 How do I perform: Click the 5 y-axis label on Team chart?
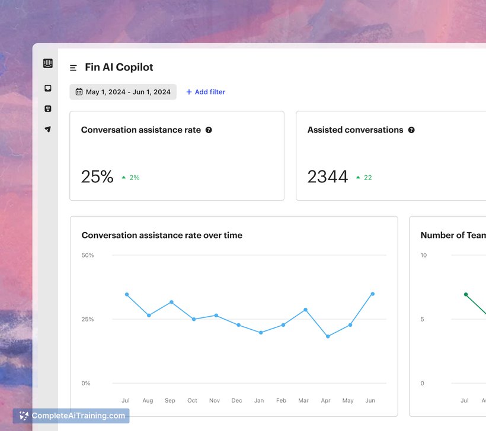[x=422, y=319]
